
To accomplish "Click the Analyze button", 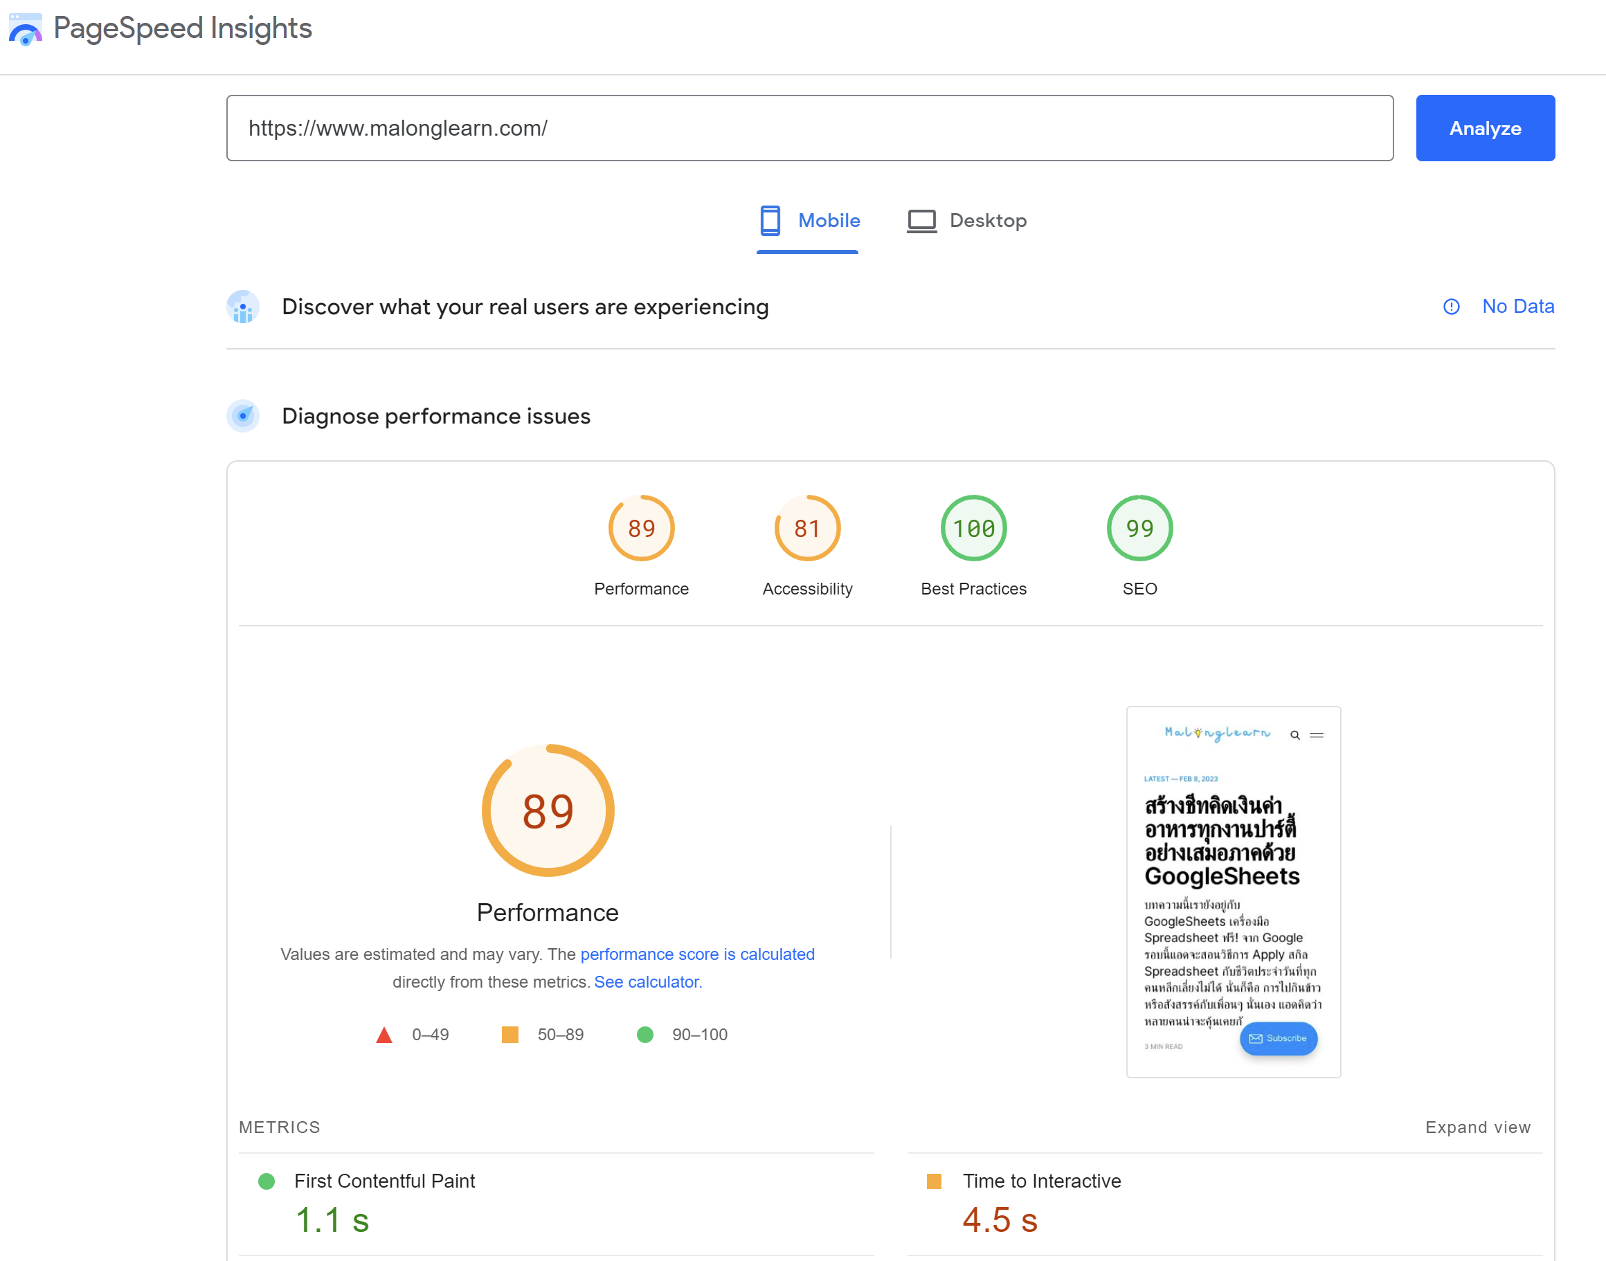I will pyautogui.click(x=1486, y=127).
